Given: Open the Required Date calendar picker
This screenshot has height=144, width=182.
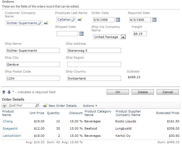Looking at the screenshot, I should (154, 20).
